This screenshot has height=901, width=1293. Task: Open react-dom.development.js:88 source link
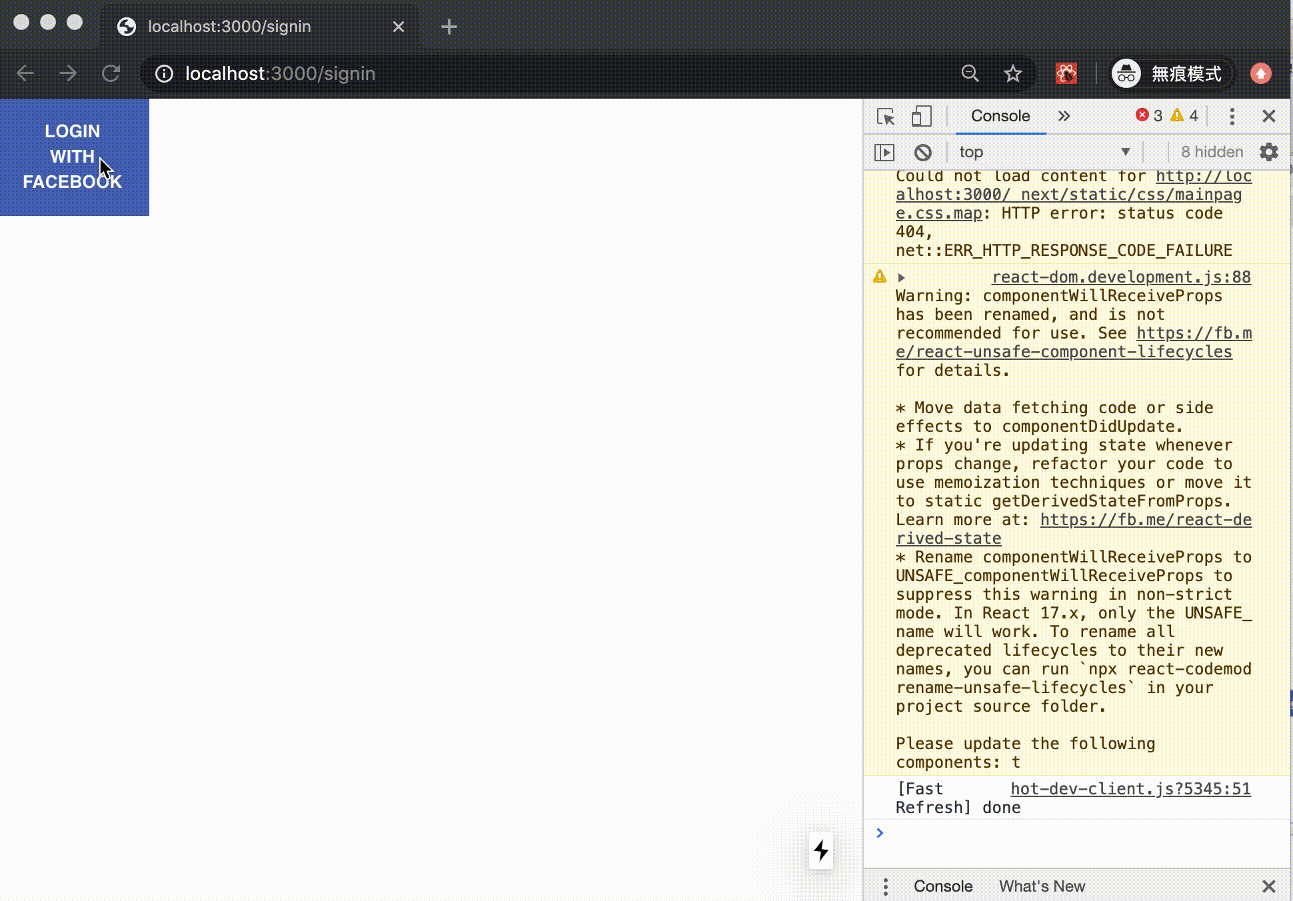coord(1120,277)
